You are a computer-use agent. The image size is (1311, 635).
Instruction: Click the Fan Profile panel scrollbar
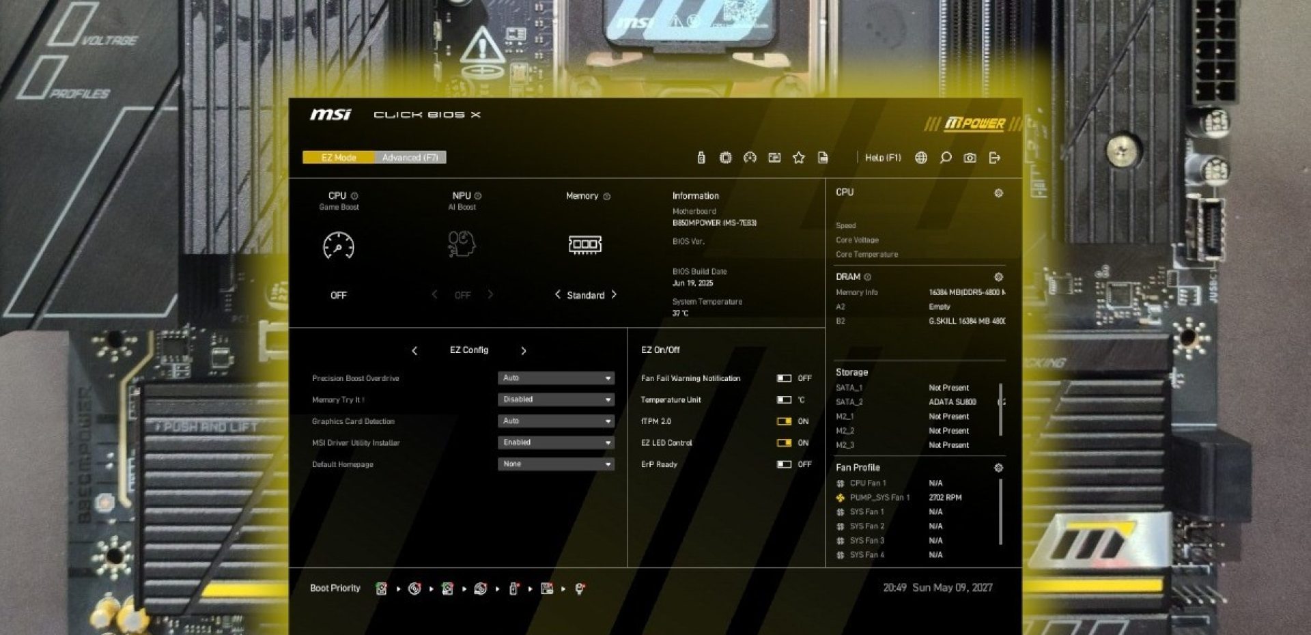pos(1001,511)
